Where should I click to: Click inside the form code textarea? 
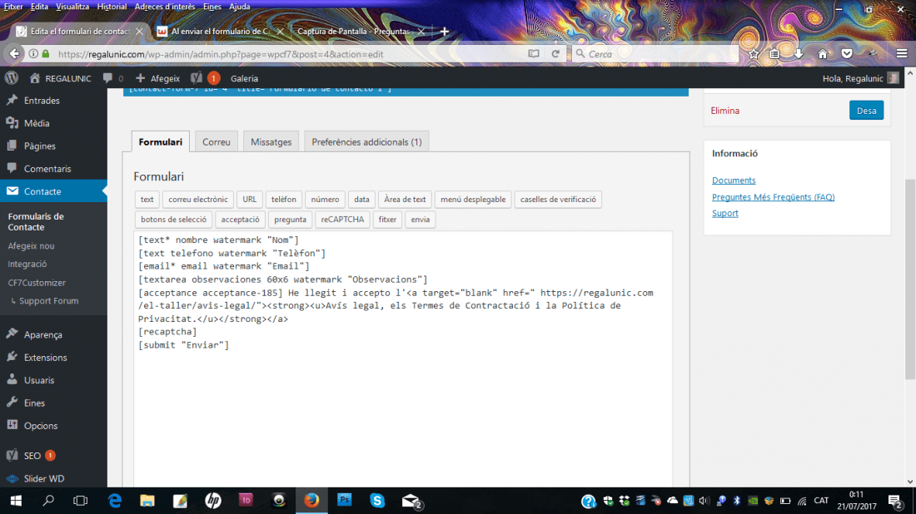(x=403, y=359)
